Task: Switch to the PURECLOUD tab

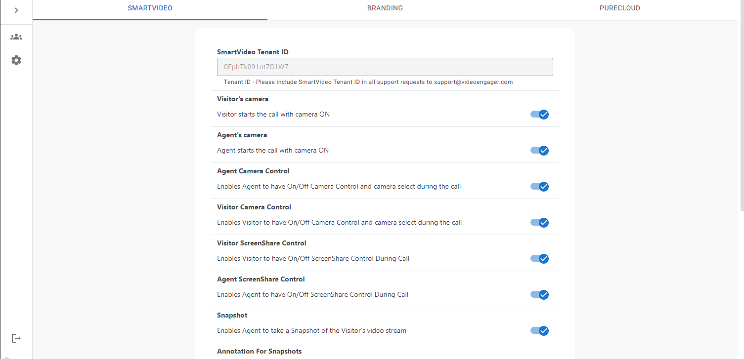Action: point(619,8)
